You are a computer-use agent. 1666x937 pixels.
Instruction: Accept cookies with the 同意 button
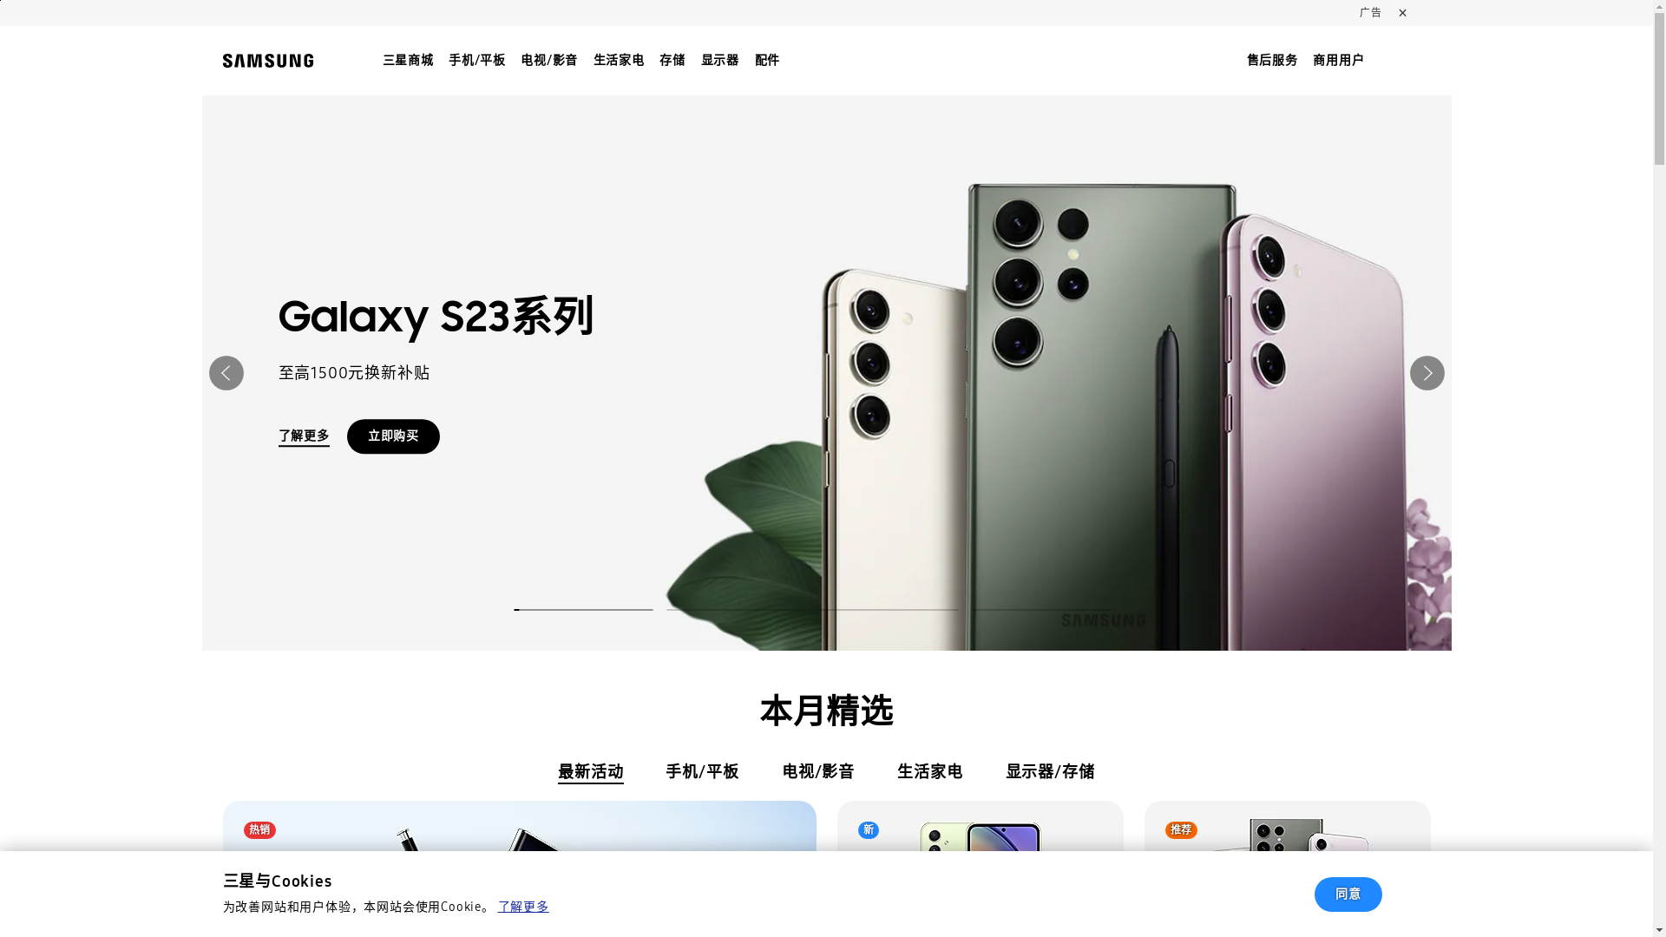click(x=1348, y=894)
